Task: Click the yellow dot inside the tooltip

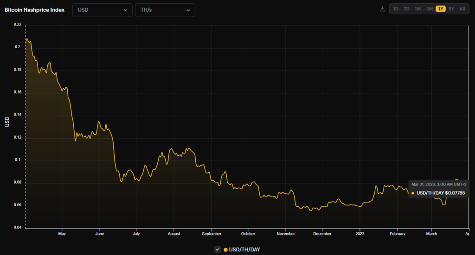Action: coord(413,193)
